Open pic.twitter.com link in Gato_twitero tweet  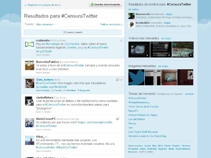(51, 87)
